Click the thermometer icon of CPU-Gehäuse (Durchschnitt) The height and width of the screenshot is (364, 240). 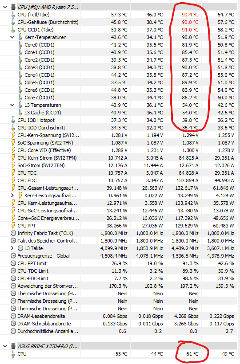pos(13,22)
